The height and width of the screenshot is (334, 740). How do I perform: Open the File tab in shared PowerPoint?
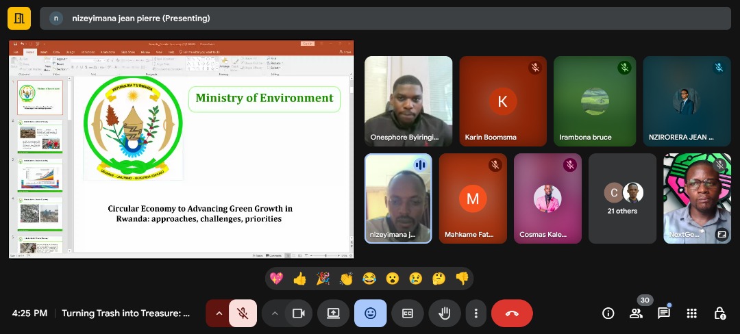[16, 52]
